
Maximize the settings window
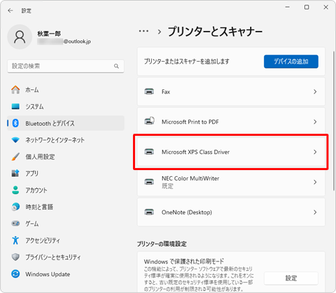coord(306,7)
